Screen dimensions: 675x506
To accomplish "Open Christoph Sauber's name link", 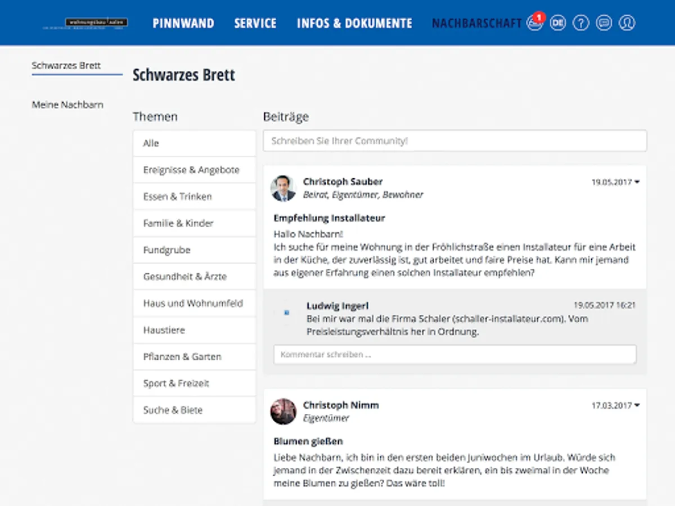I will coord(343,182).
